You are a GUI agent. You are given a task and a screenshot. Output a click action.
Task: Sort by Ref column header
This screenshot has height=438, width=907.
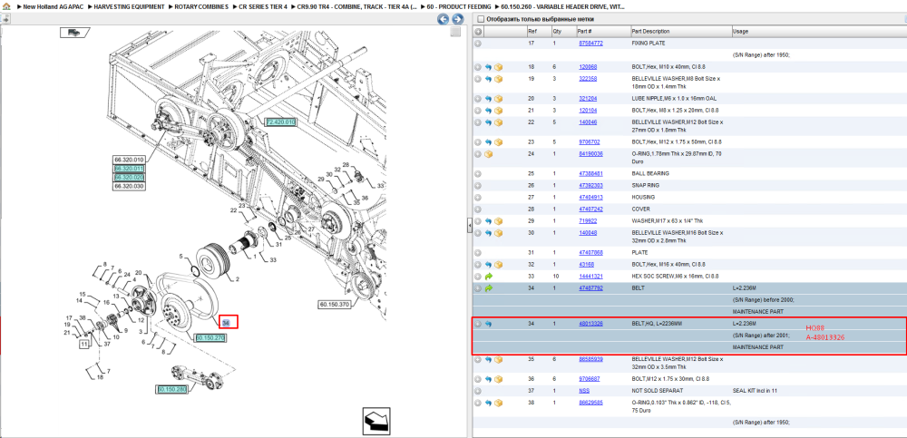[x=532, y=31]
